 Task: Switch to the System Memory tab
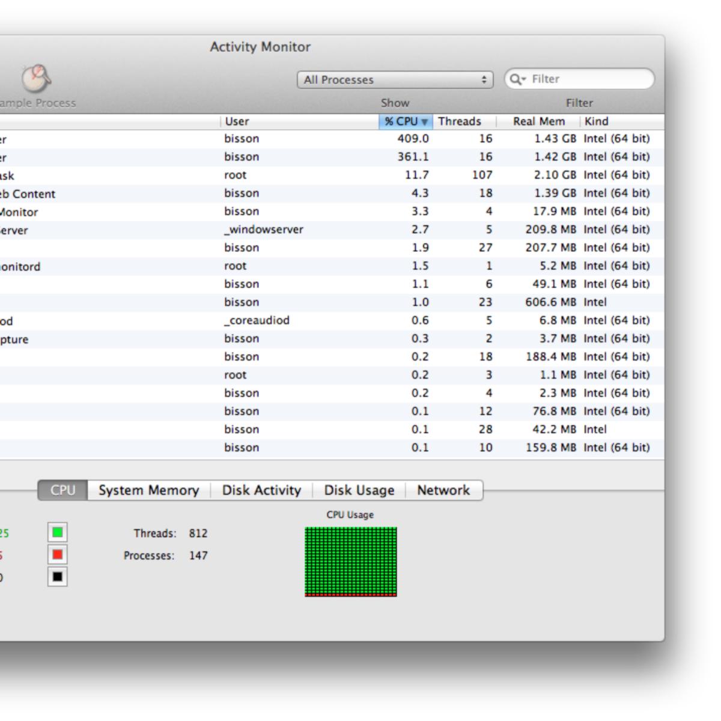click(x=149, y=490)
